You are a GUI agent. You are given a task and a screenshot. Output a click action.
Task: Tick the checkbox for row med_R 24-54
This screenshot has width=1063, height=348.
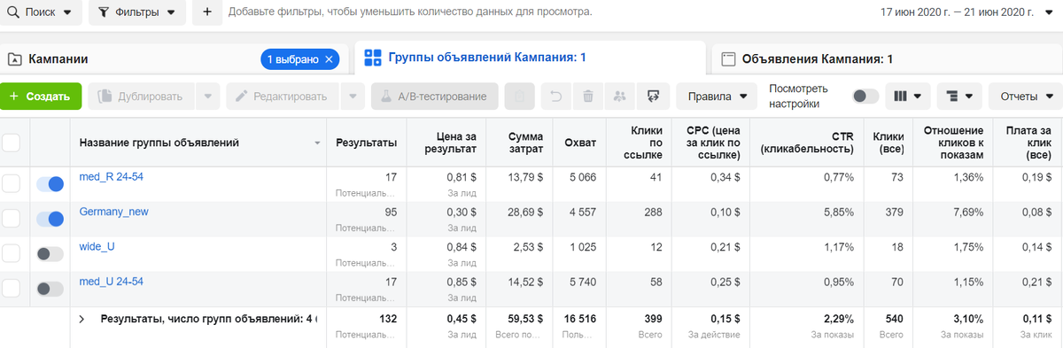(x=11, y=183)
